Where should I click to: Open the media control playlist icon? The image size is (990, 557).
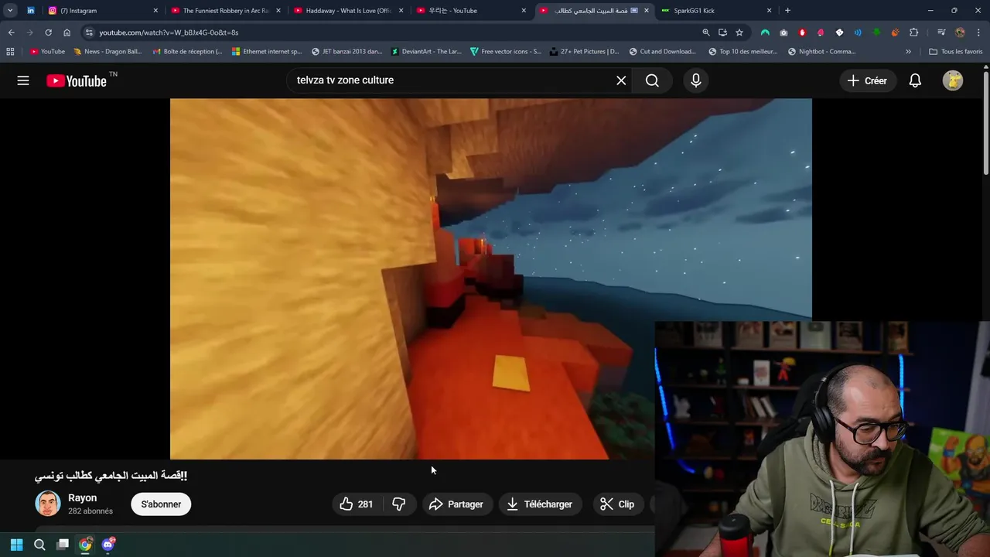[x=941, y=32]
